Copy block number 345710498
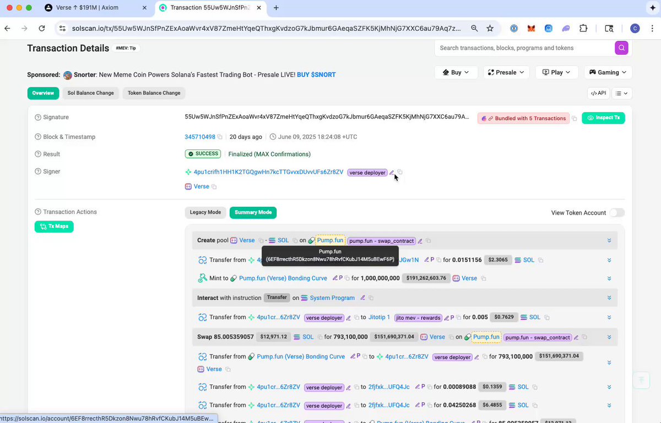The height and width of the screenshot is (423, 661). pyautogui.click(x=220, y=137)
